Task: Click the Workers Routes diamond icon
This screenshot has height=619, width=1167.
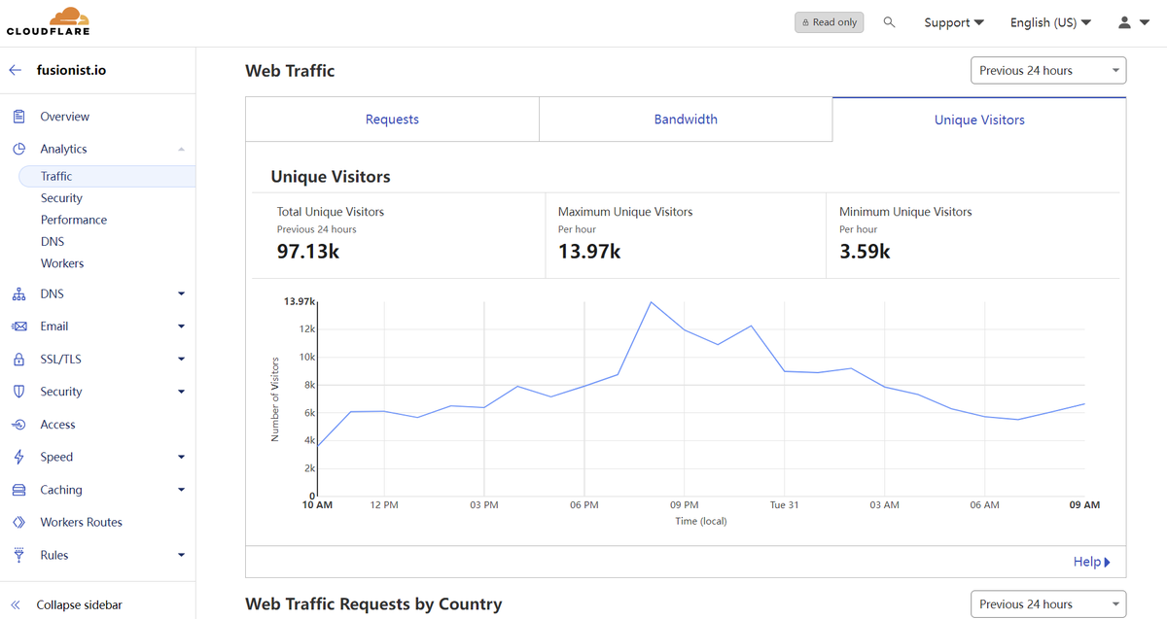Action: pyautogui.click(x=18, y=522)
